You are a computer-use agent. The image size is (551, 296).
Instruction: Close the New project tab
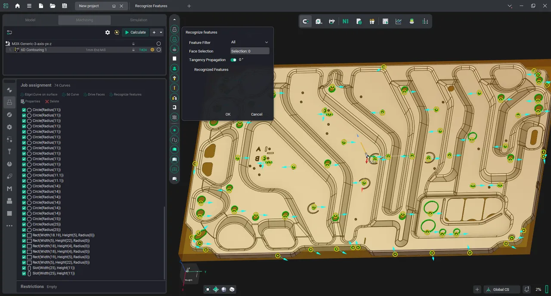click(x=121, y=6)
